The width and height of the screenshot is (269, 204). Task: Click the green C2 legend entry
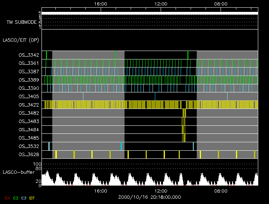pyautogui.click(x=15, y=198)
